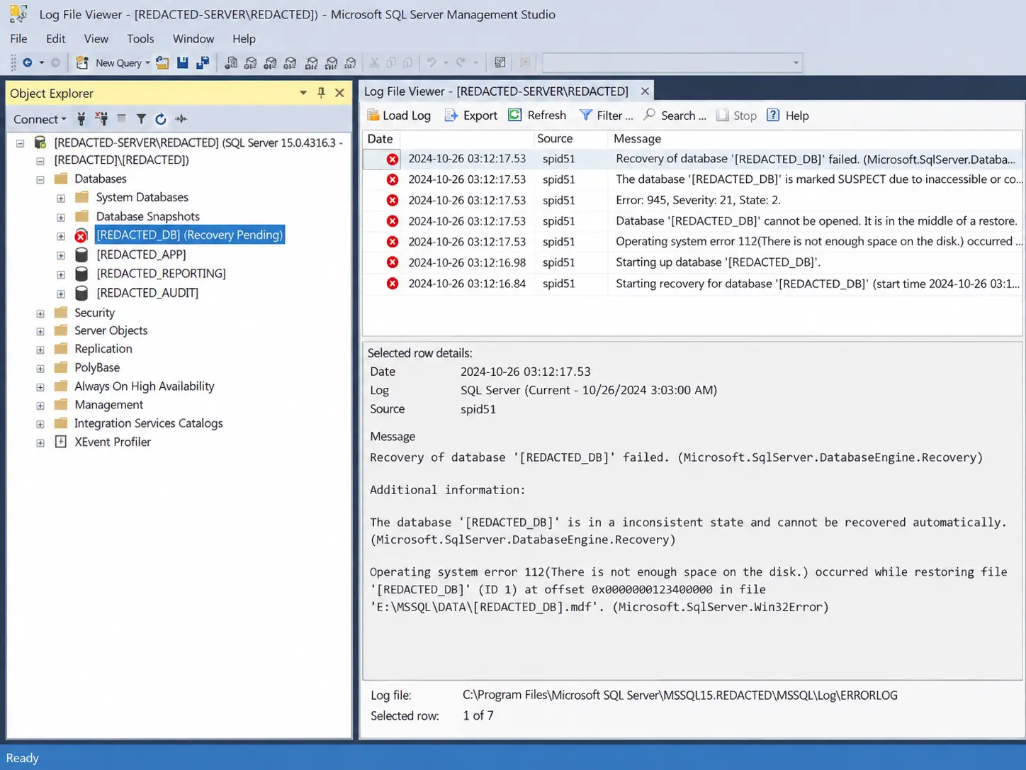Open the Help menu in the menu bar
Screen dimensions: 1026x770
[244, 38]
